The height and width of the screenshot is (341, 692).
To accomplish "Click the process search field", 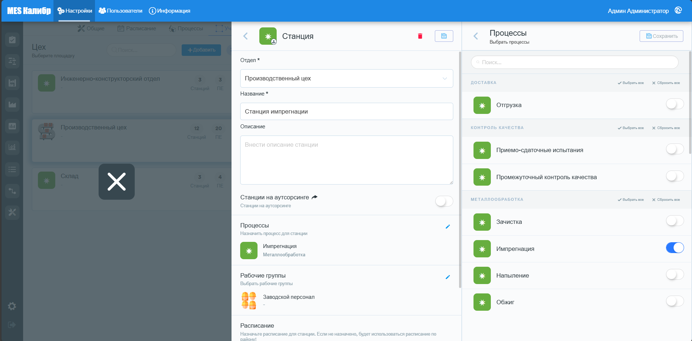I will click(575, 62).
